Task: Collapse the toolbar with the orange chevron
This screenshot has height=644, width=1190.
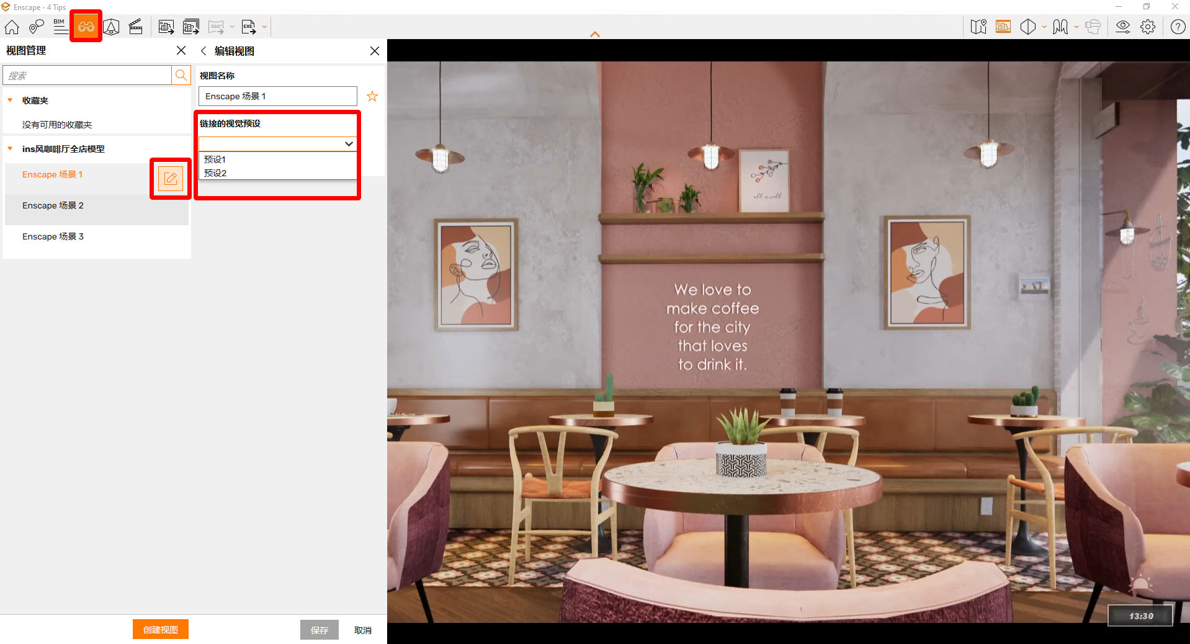Action: coord(595,34)
